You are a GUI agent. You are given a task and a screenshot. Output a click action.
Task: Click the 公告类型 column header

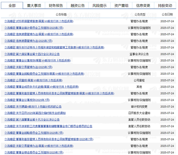(140, 14)
